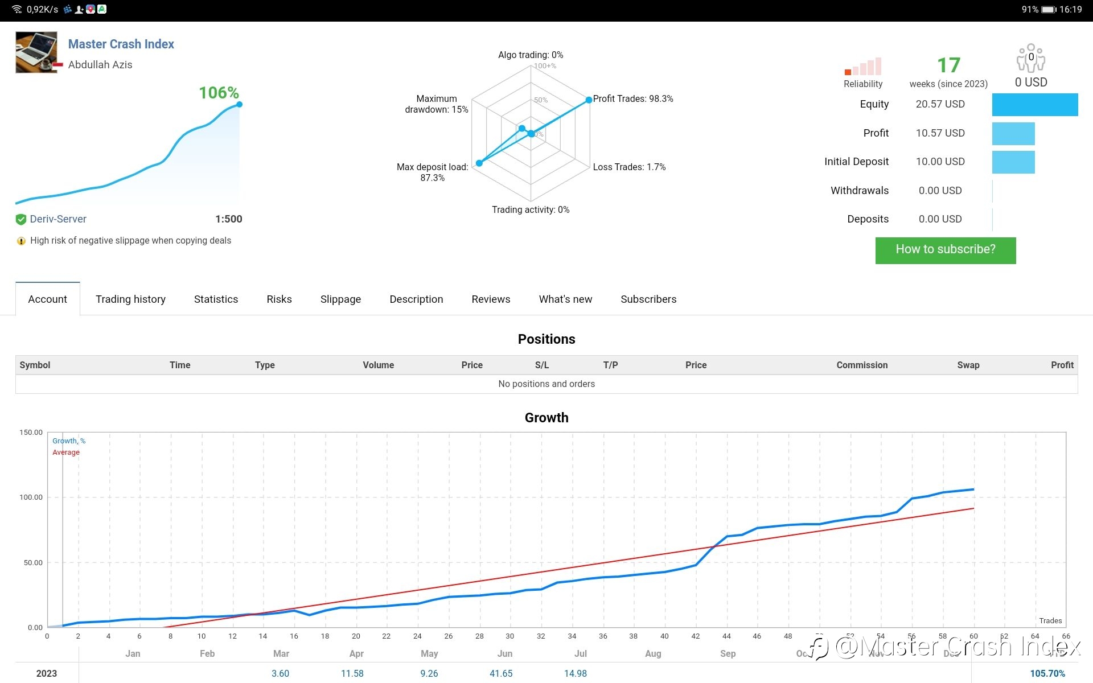Click the June 41.65 monthly value
The height and width of the screenshot is (683, 1093).
[501, 673]
